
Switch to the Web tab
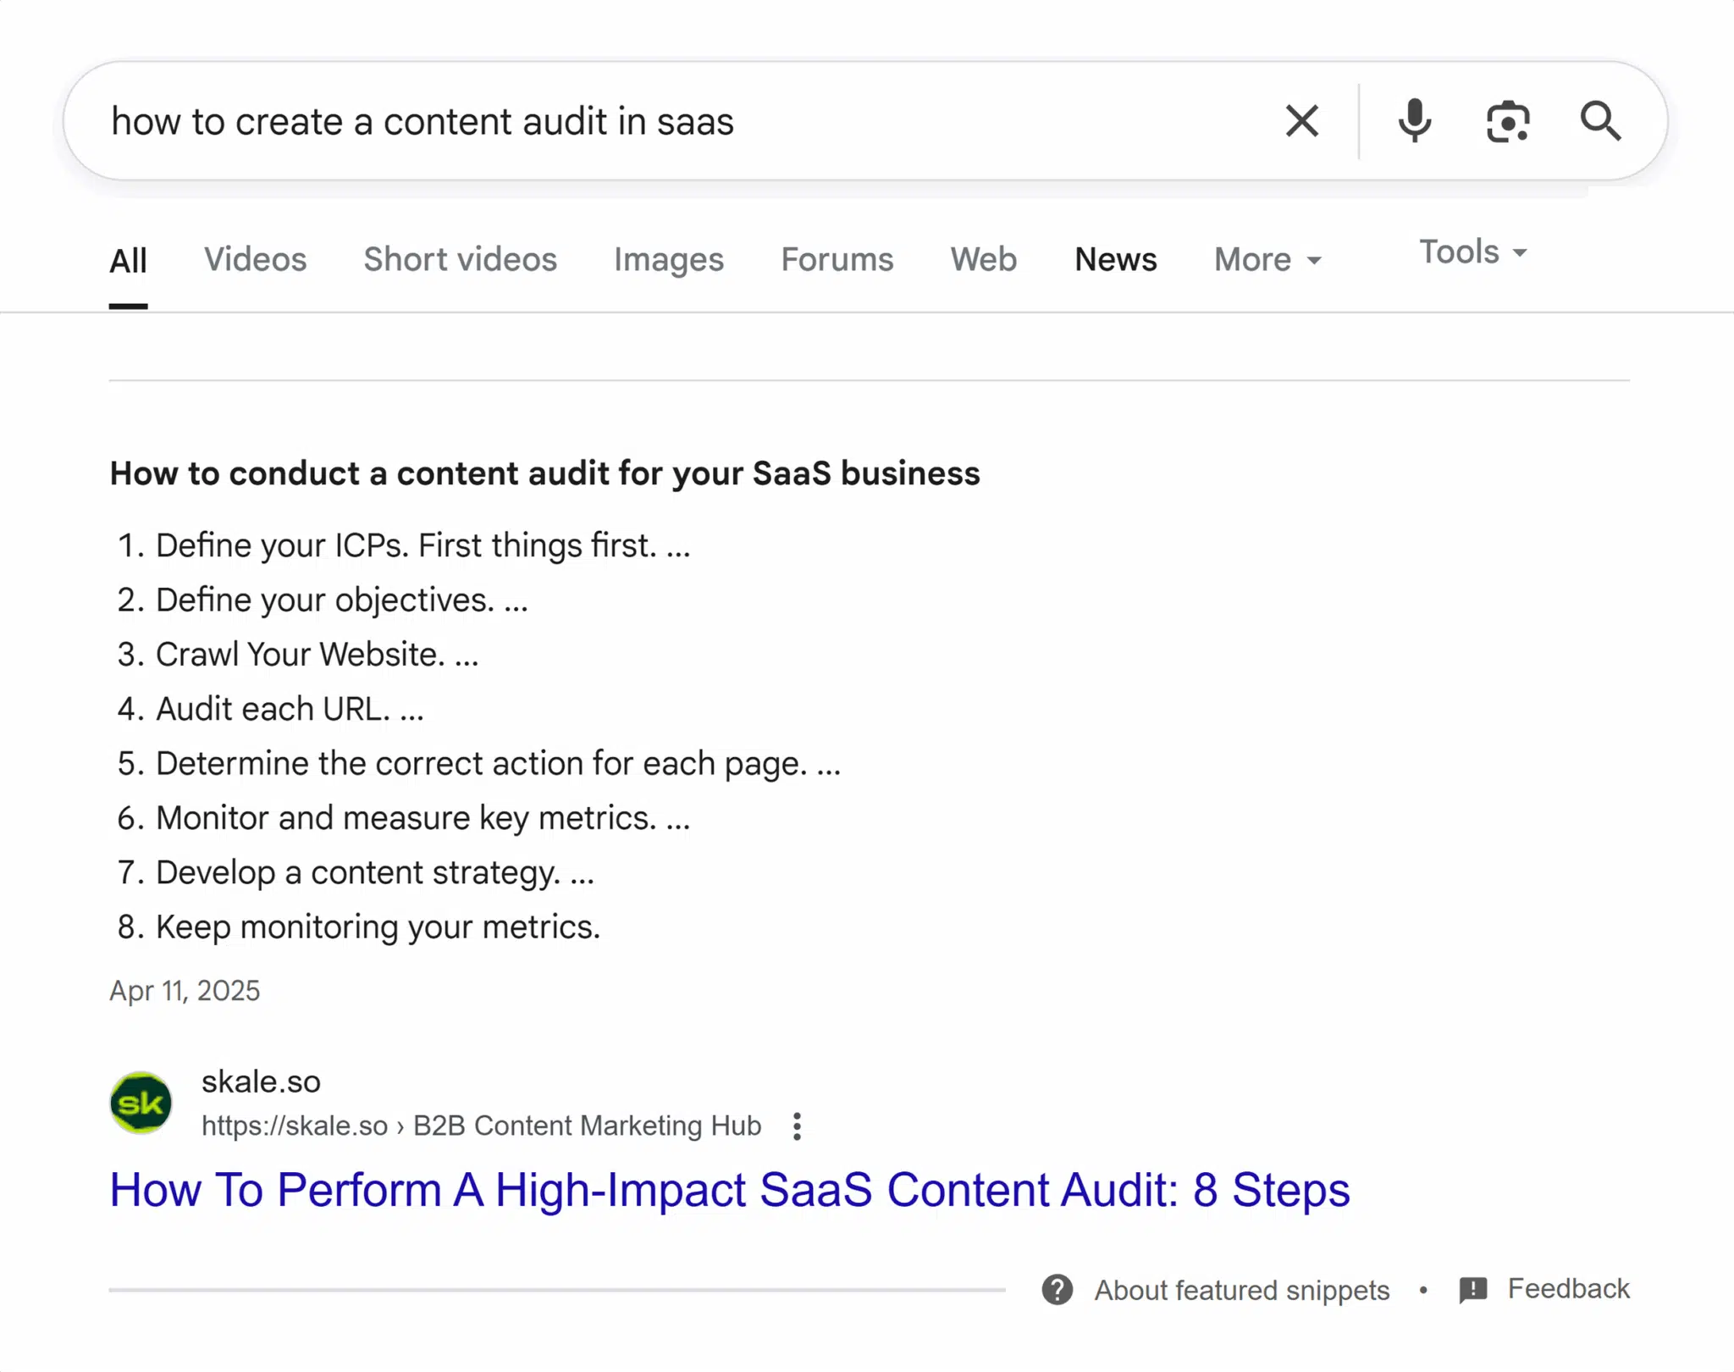tap(983, 259)
